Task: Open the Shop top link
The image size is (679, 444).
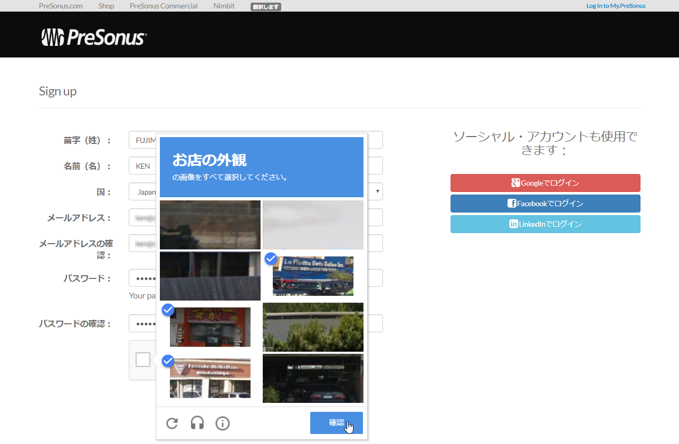Action: [106, 6]
